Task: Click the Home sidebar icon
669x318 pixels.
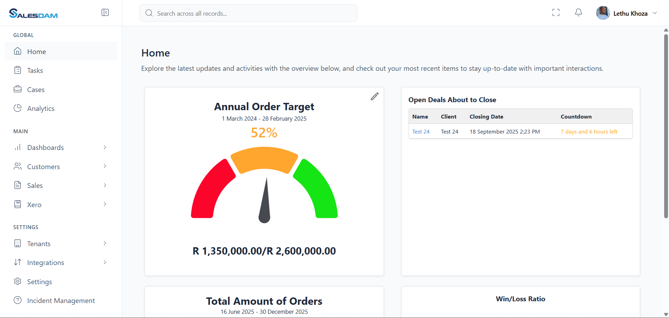Action: click(17, 51)
